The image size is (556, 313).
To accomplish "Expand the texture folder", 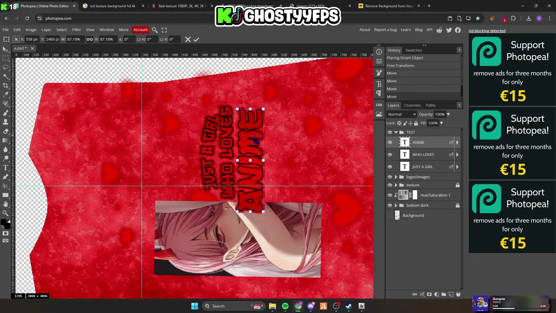I will tap(396, 185).
